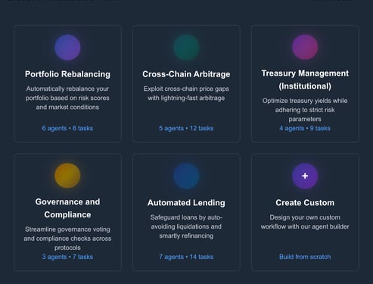Click the Governance and Compliance yellow circle icon
This screenshot has width=373, height=284.
tap(67, 176)
